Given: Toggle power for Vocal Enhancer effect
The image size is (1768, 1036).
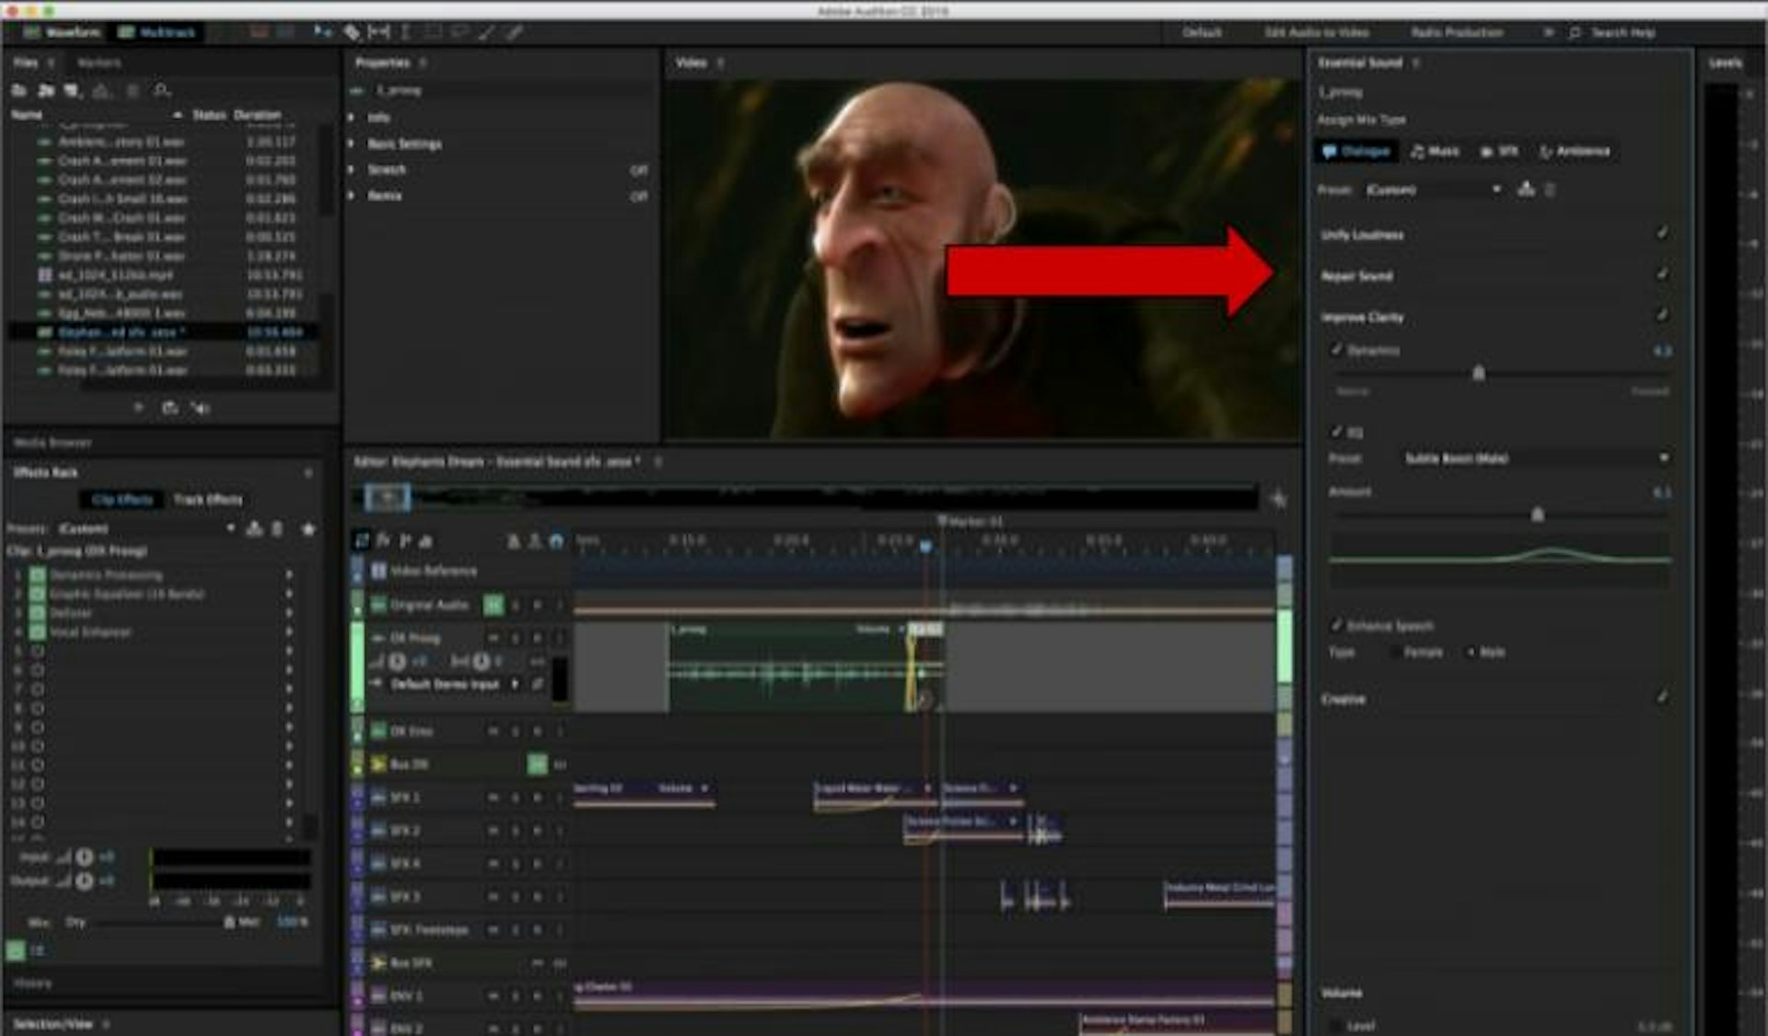Looking at the screenshot, I should 38,633.
